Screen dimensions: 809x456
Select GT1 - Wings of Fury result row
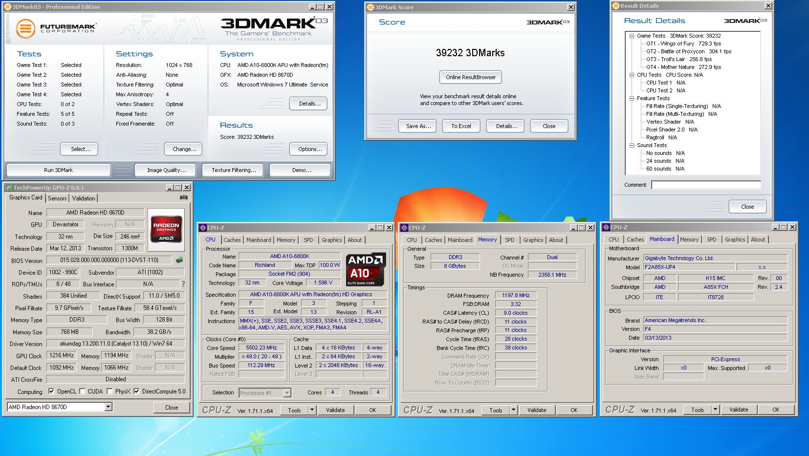683,43
